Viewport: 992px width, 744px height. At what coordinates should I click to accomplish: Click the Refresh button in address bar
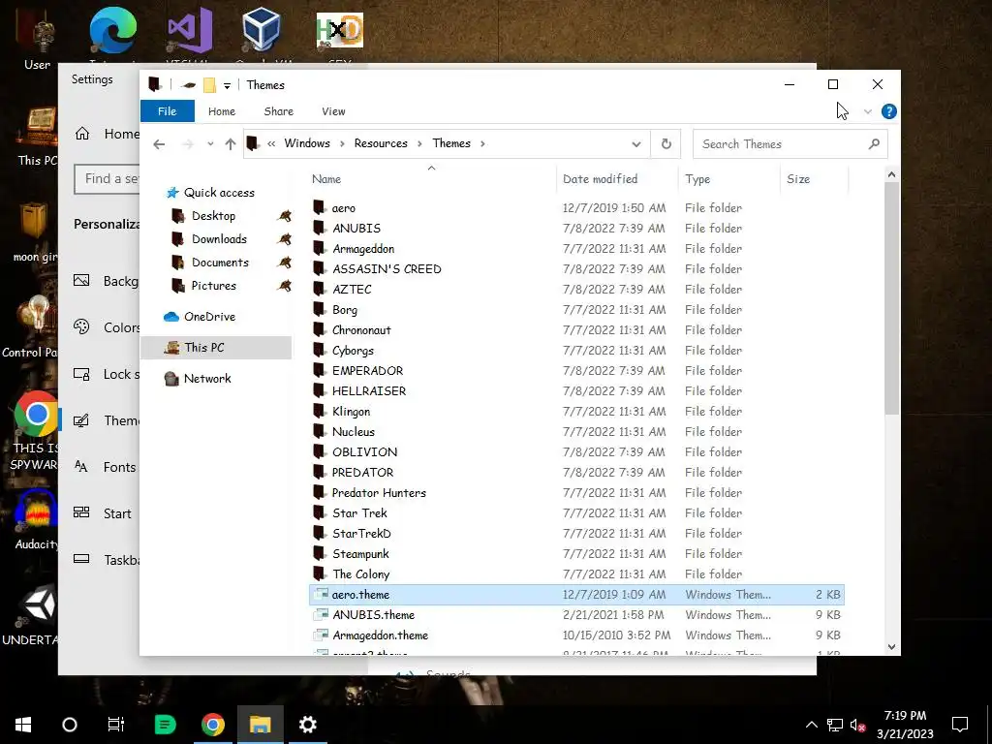click(666, 143)
